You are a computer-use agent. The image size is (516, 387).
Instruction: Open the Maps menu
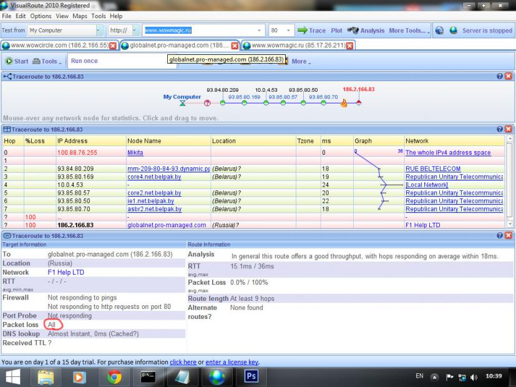[80, 16]
